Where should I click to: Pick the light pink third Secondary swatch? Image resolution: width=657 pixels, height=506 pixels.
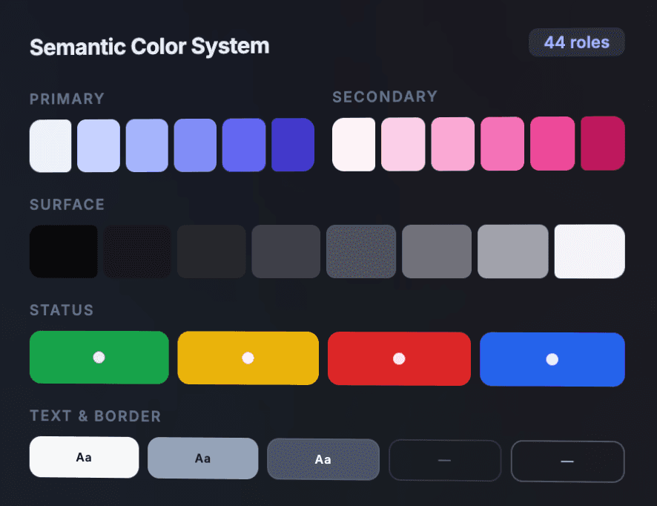click(x=453, y=144)
